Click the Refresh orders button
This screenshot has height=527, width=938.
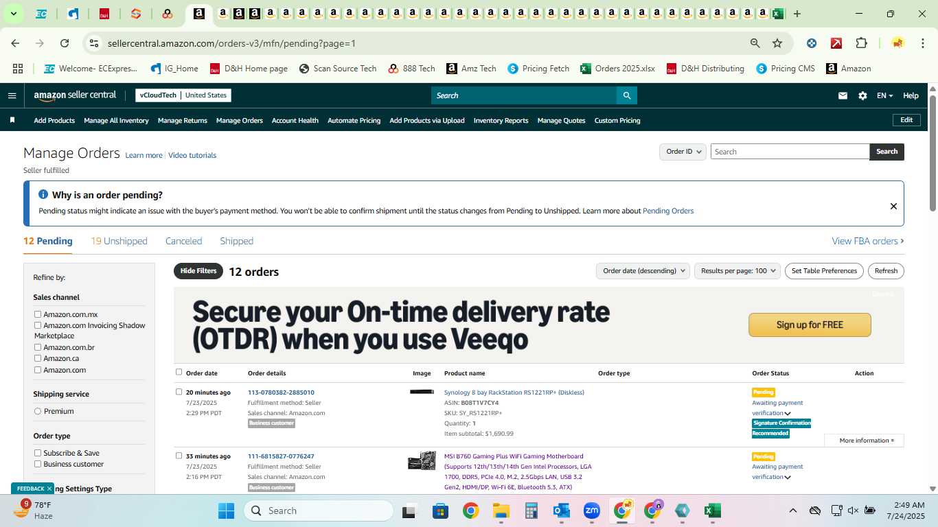tap(886, 271)
